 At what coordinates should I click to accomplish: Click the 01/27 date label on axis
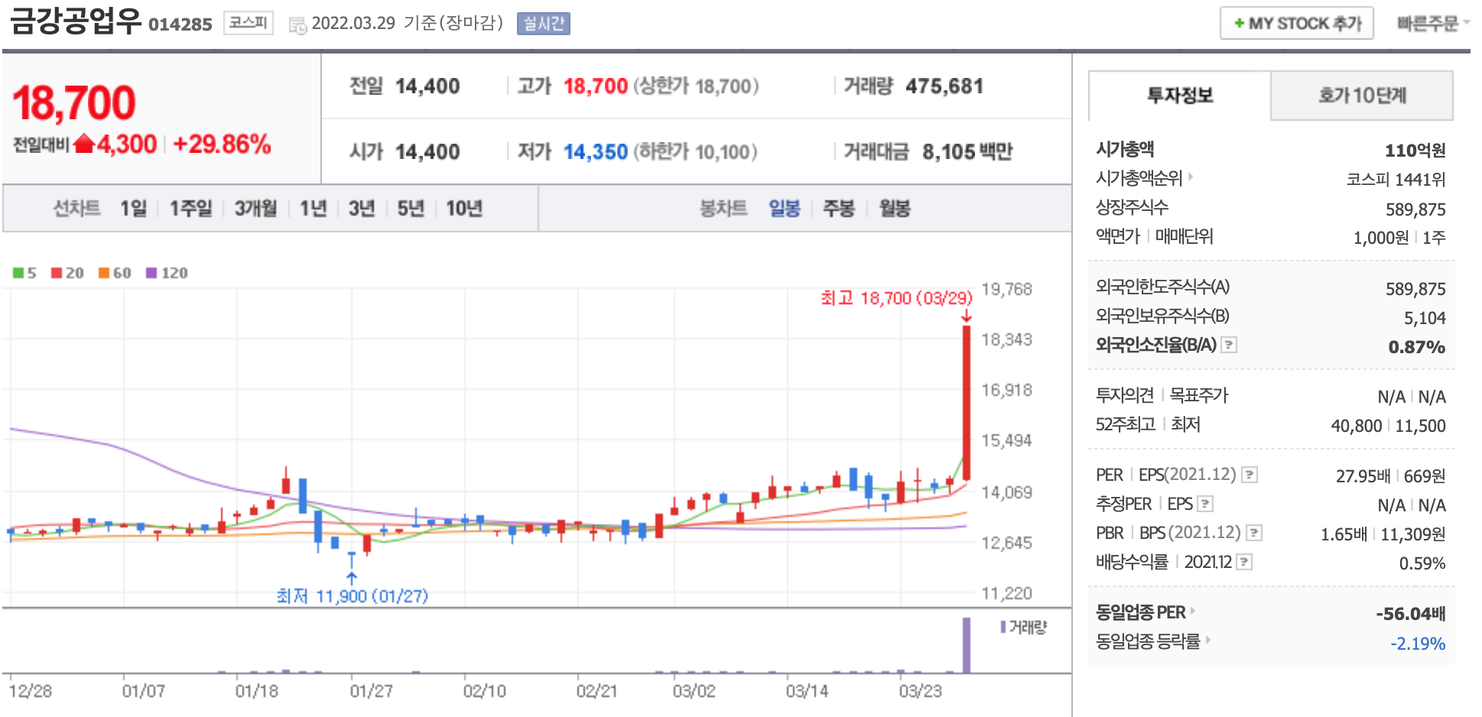(371, 691)
